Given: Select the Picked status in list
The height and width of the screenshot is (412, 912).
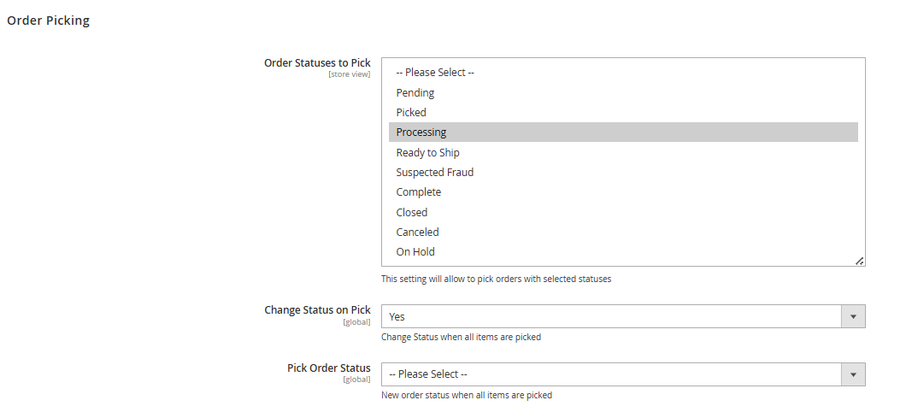Looking at the screenshot, I should click(x=411, y=112).
